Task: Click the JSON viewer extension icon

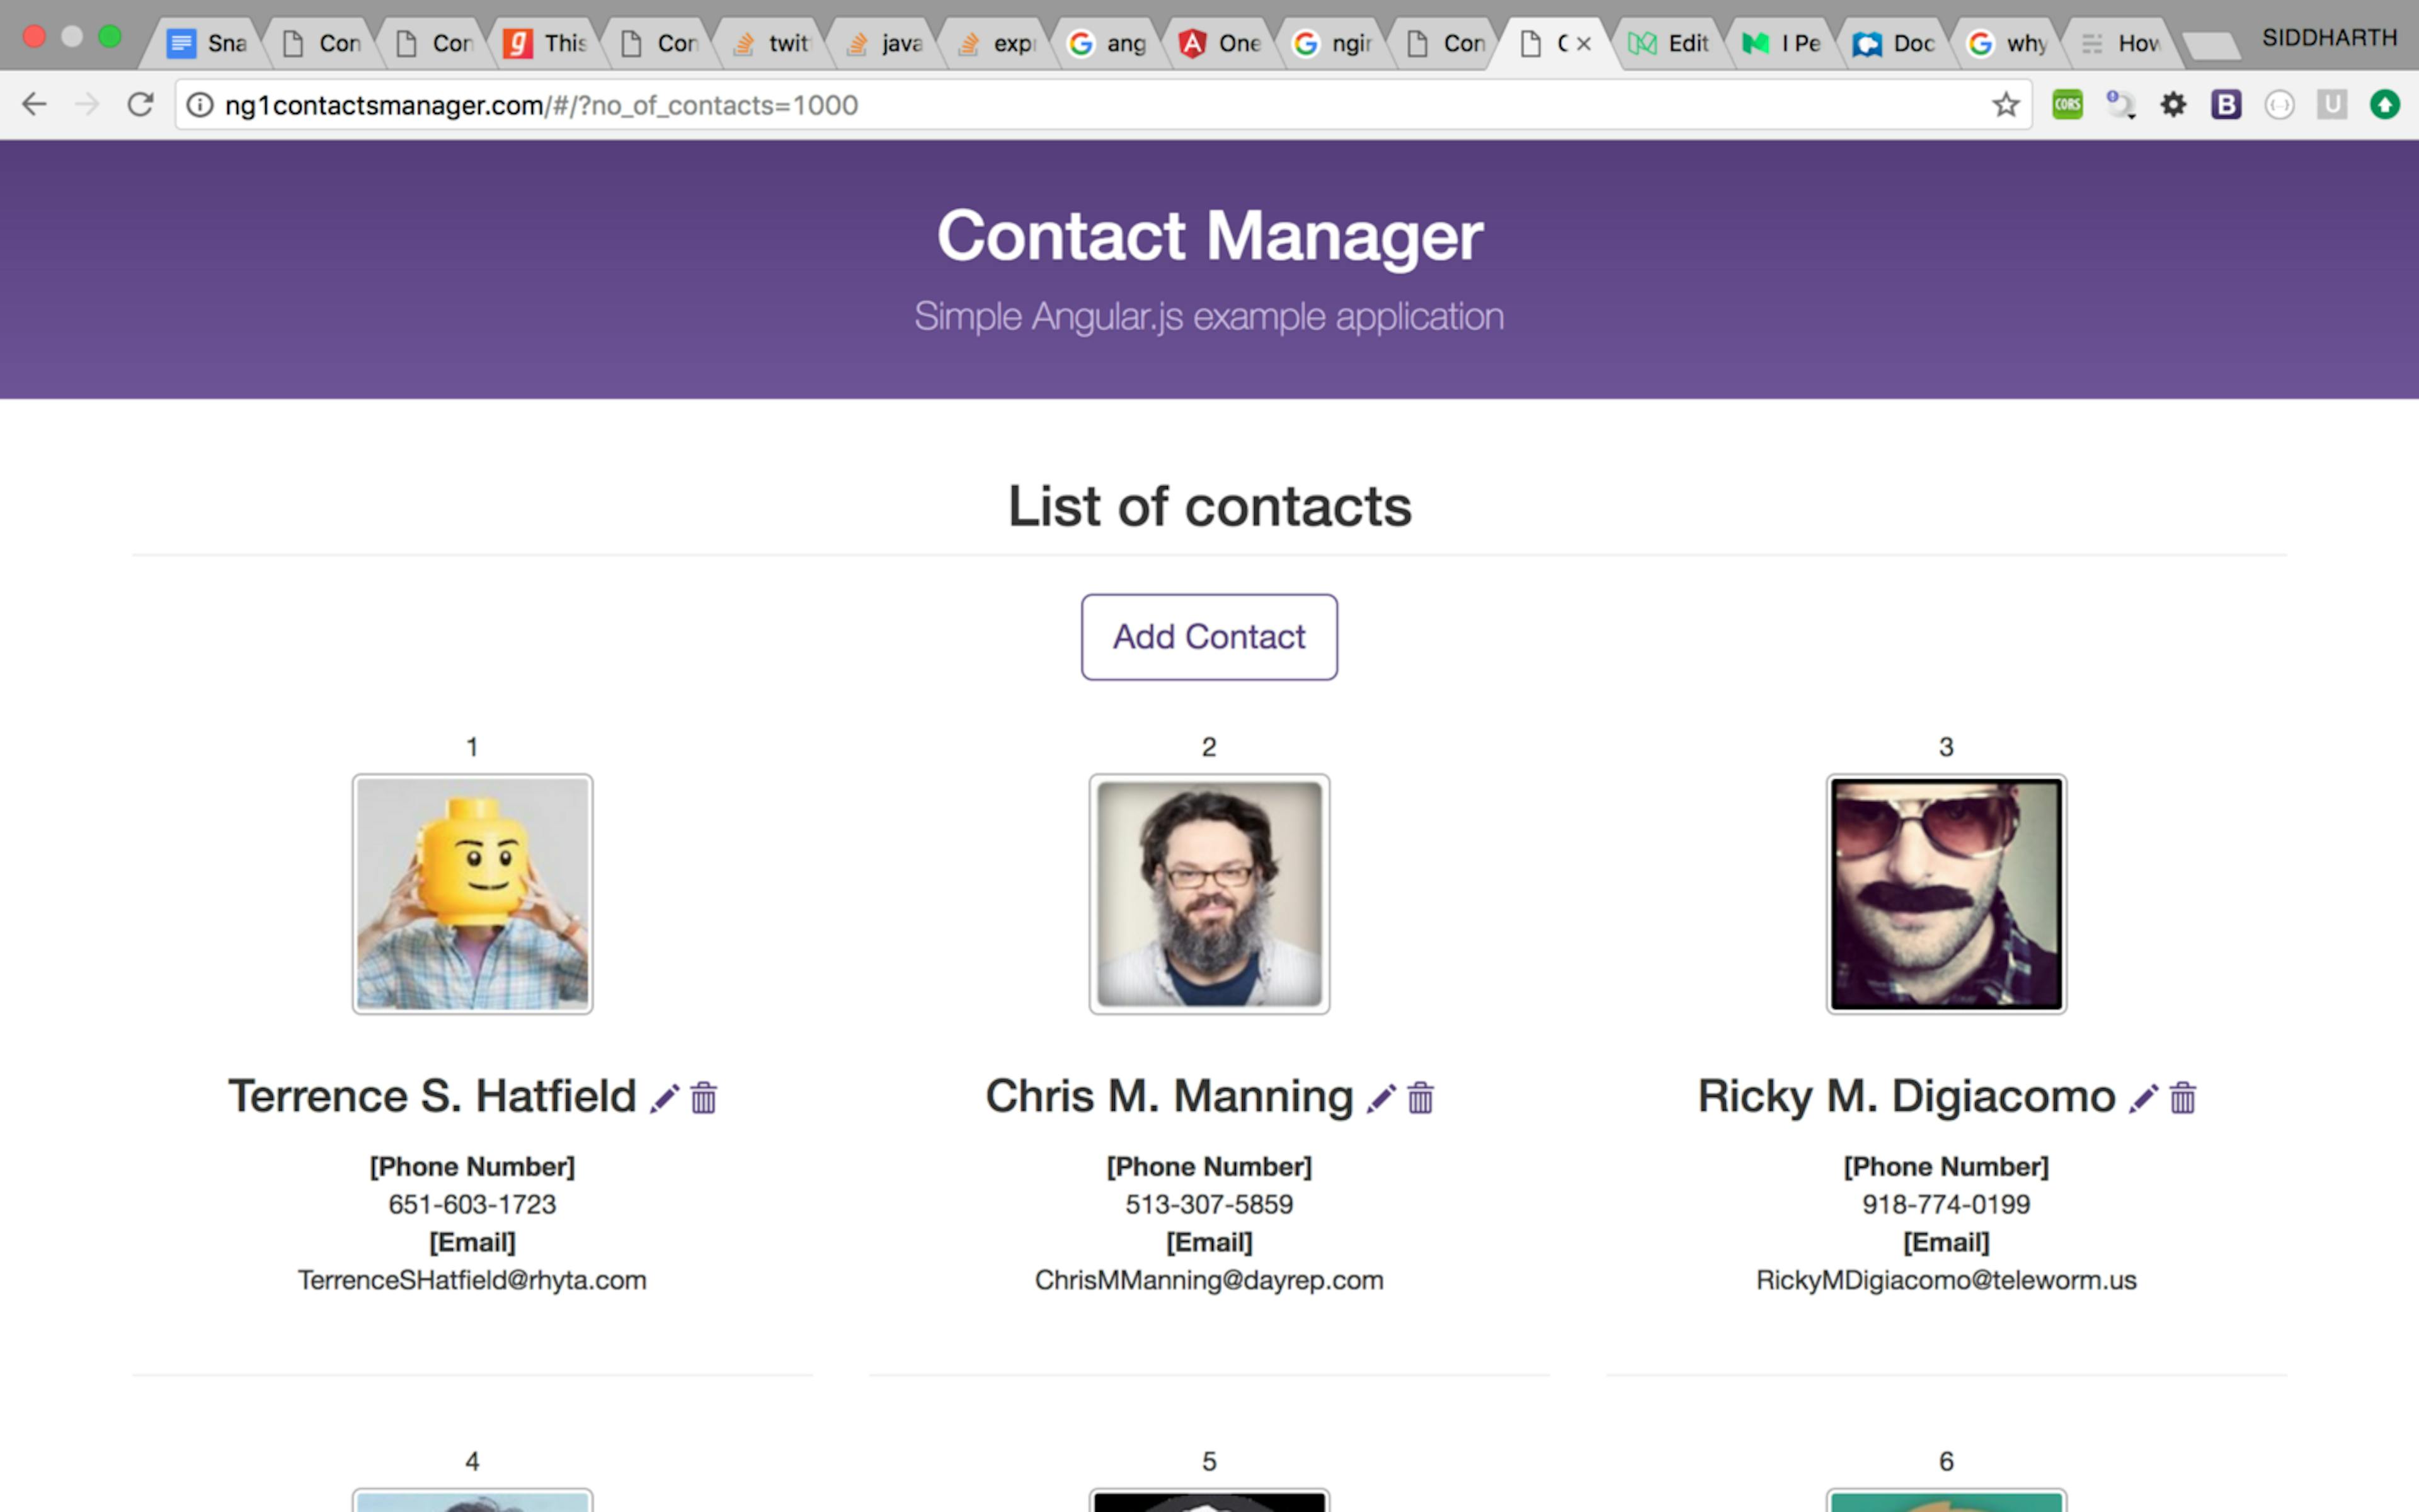Action: click(x=2280, y=104)
